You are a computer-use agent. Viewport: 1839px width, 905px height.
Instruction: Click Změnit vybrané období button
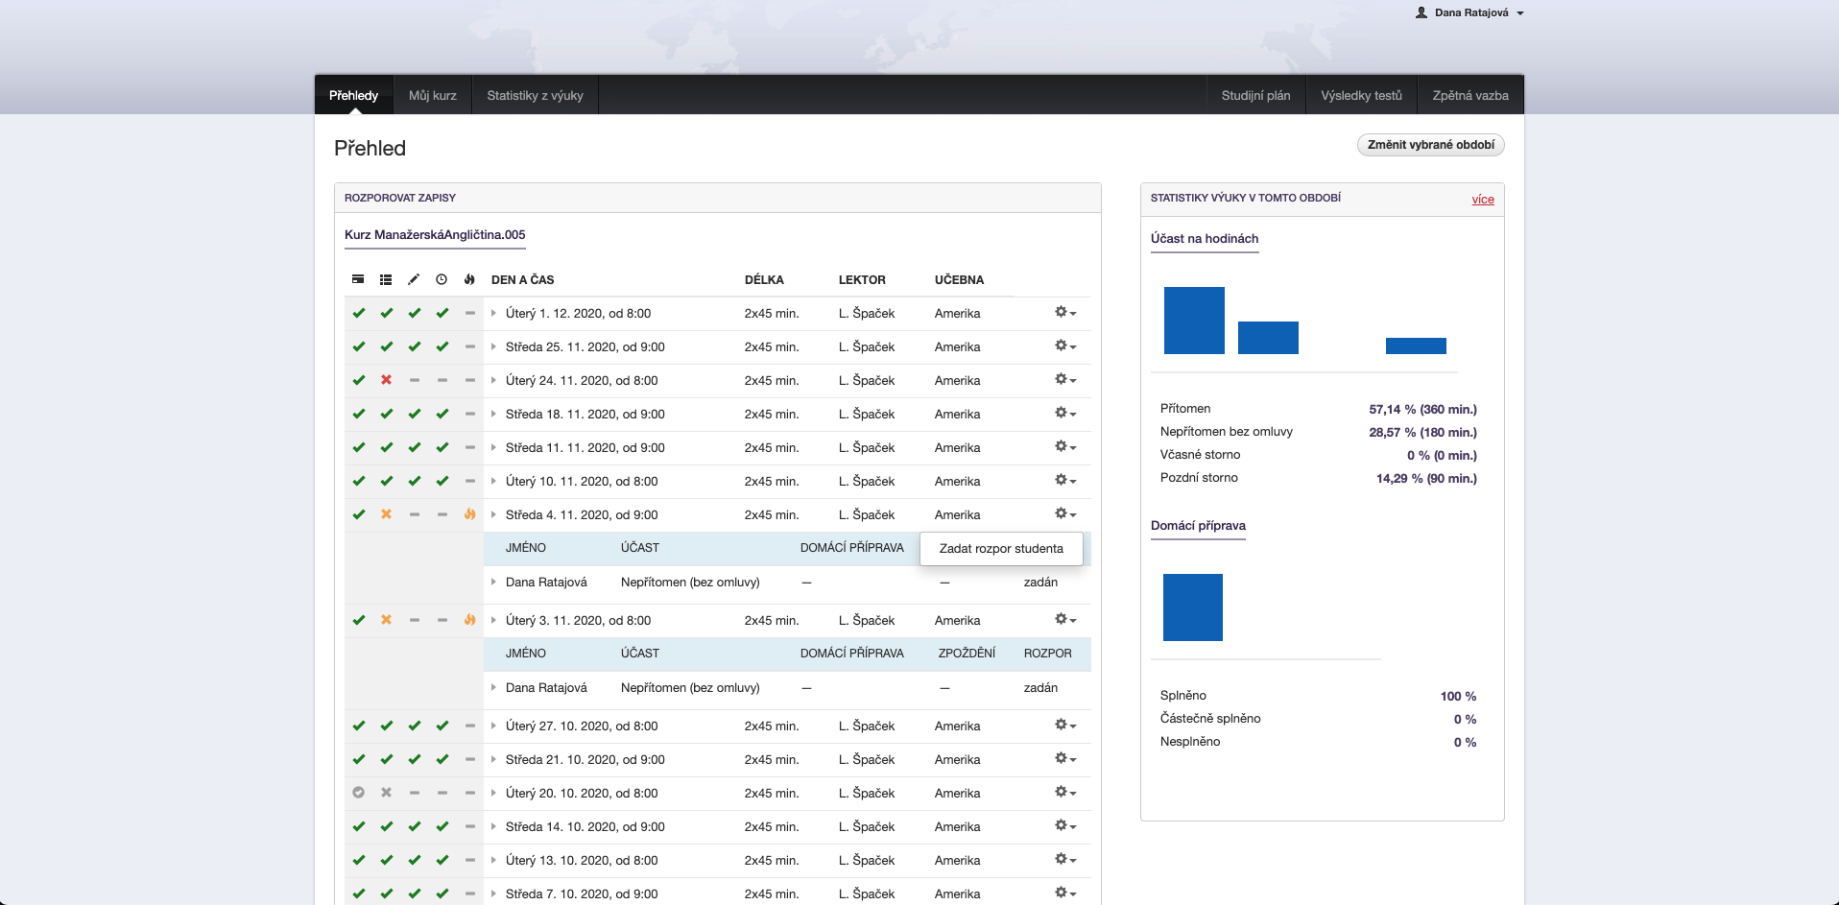click(1430, 145)
